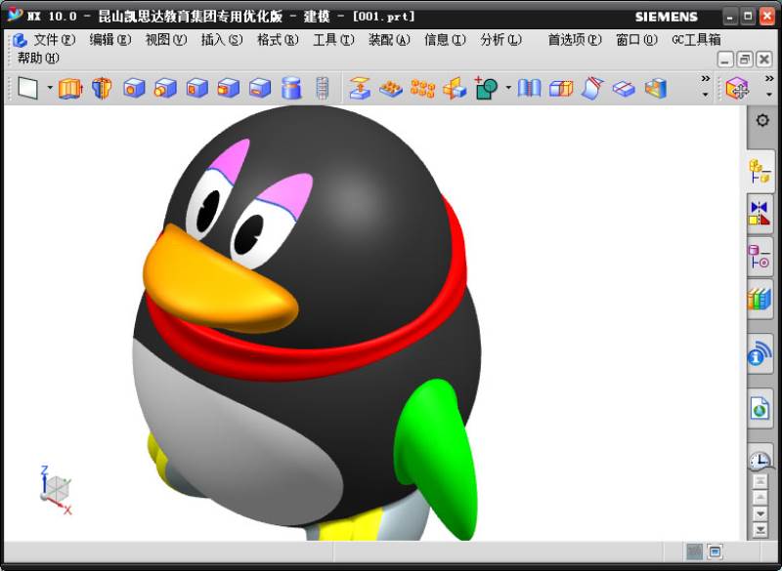Click the Revolve tool icon

tap(102, 89)
